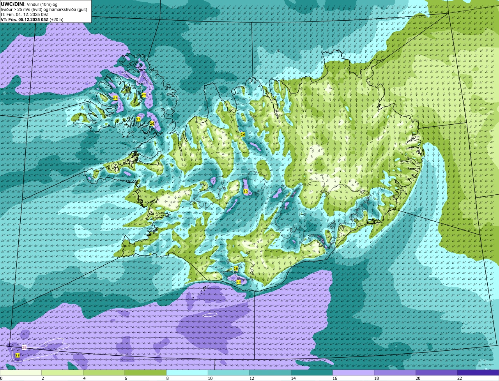This screenshot has height=381, width=499.
Task: Click the 16–18 m/s lavender legend swatch
Action: coord(353,372)
